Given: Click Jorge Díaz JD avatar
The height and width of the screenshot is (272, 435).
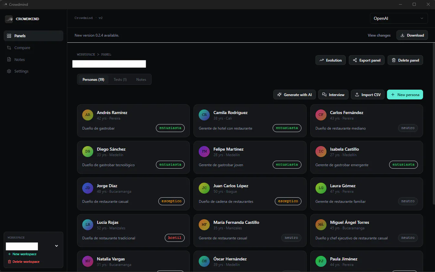Looking at the screenshot, I should click(x=88, y=188).
